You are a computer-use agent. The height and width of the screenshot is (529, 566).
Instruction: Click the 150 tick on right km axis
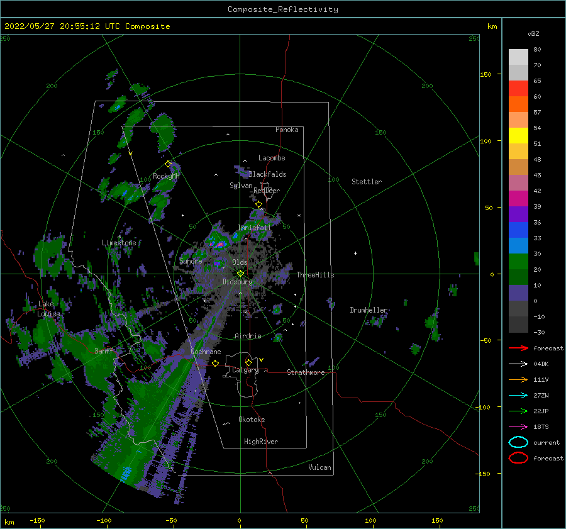pos(486,74)
